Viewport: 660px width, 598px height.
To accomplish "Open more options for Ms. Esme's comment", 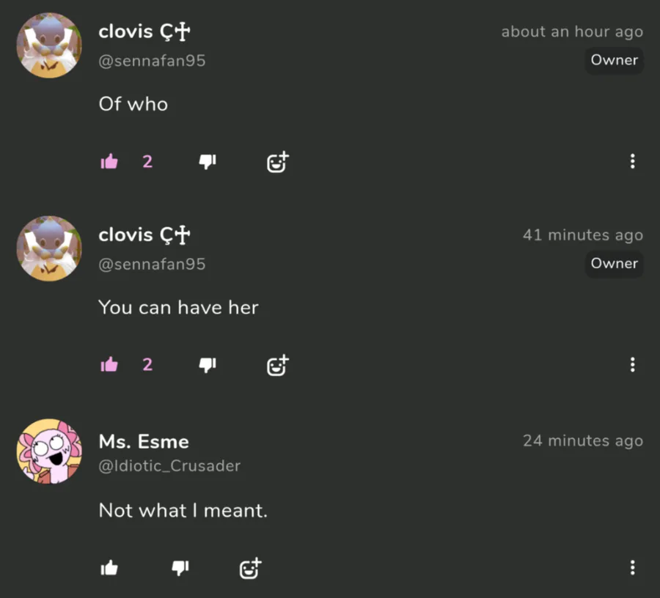I will pyautogui.click(x=632, y=568).
